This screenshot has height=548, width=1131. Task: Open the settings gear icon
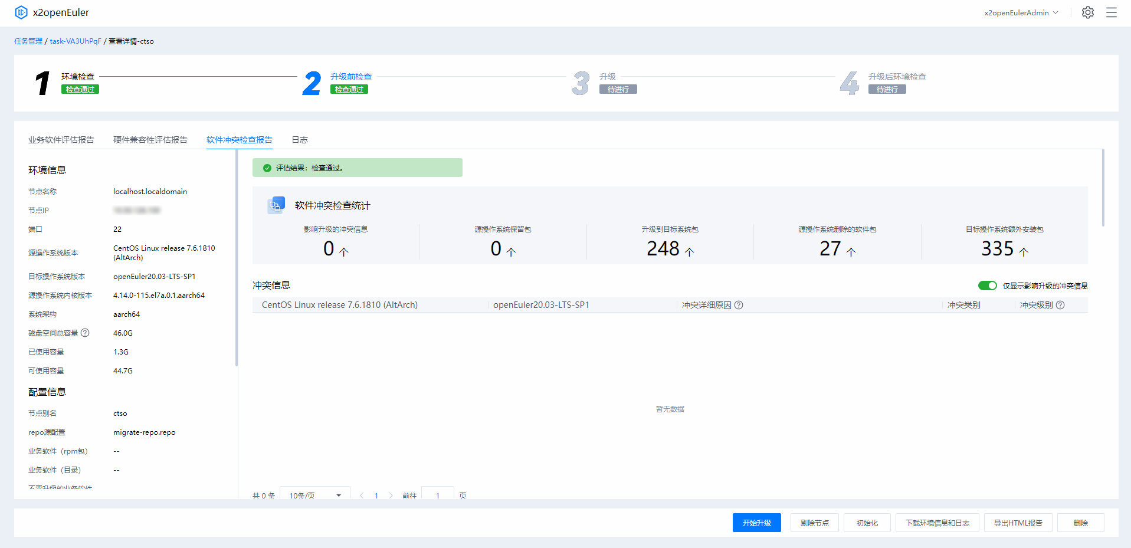click(1087, 12)
